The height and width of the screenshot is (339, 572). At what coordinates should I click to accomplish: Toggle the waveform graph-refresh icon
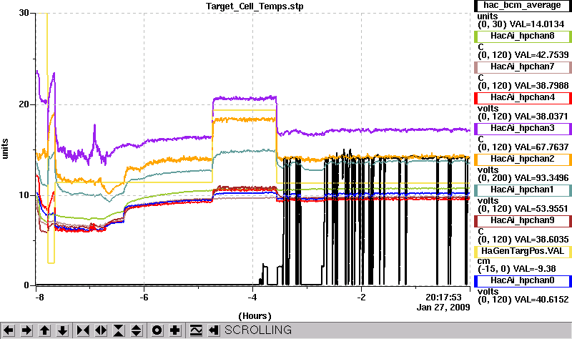point(196,330)
